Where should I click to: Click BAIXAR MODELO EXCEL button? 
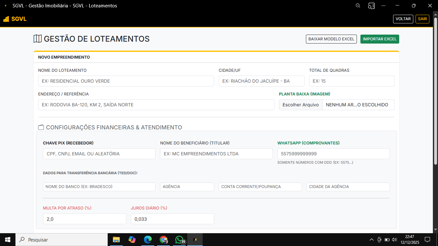331,39
